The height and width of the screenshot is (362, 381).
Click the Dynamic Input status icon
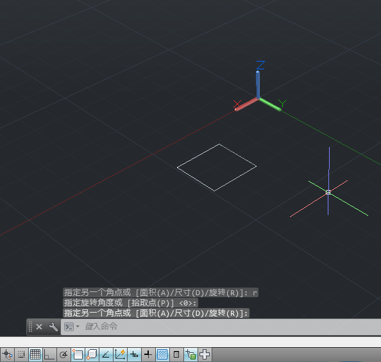pos(134,354)
